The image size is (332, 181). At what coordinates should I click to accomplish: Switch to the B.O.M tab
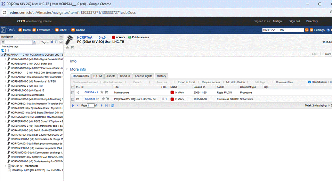click(x=97, y=76)
